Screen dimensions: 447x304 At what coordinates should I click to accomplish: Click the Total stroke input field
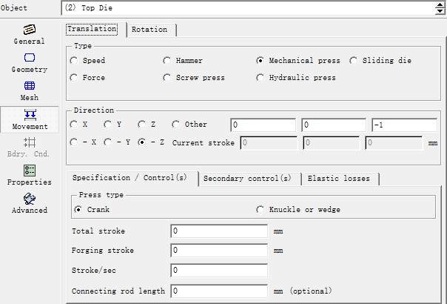(x=218, y=231)
